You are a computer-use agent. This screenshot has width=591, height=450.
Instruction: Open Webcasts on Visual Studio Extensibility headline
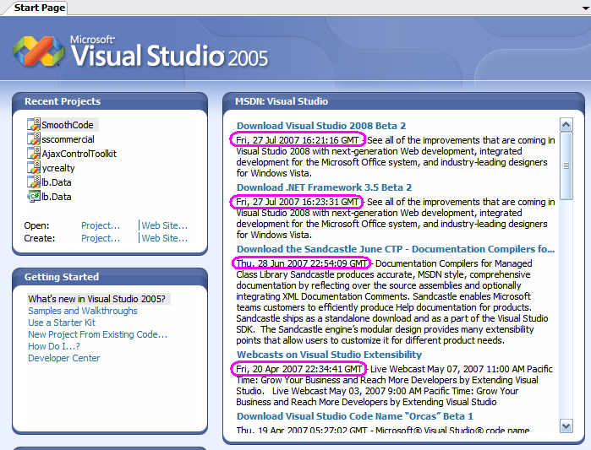tap(329, 355)
